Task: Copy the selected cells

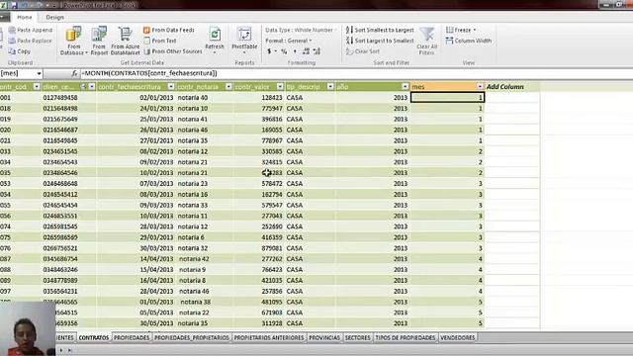Action: coord(20,51)
